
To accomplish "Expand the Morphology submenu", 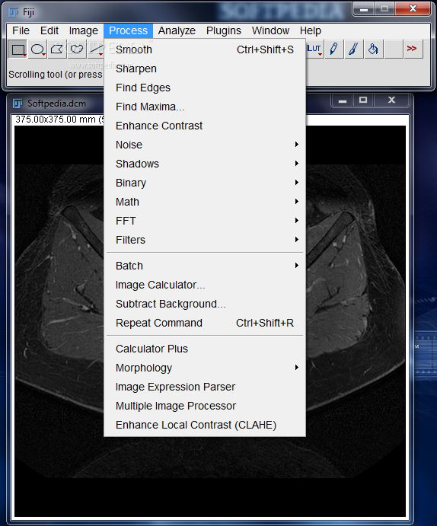I will click(205, 368).
